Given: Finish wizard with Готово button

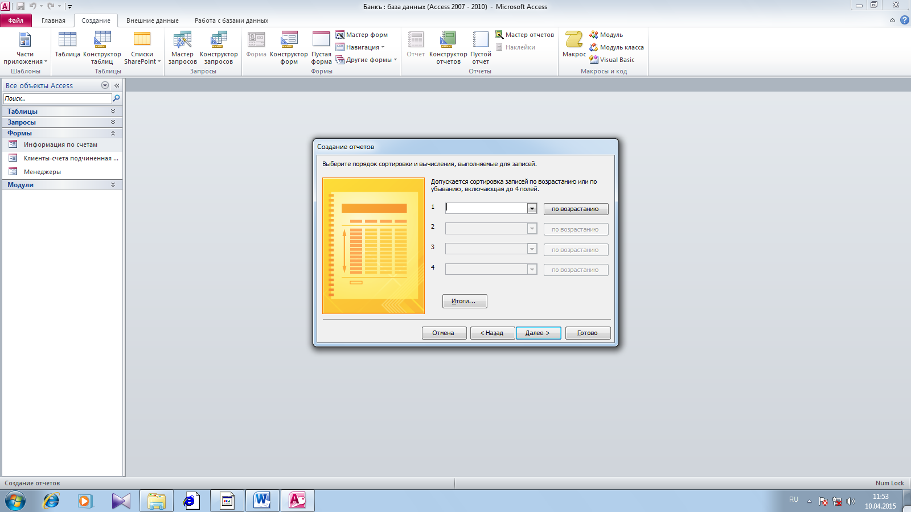Looking at the screenshot, I should (588, 333).
